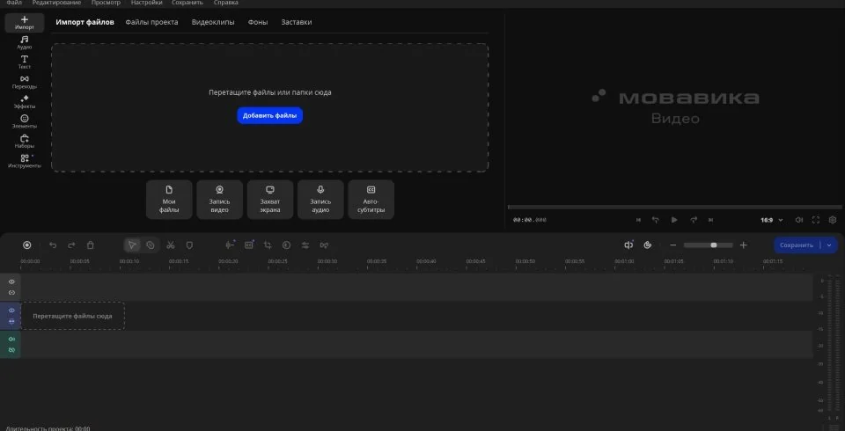Mute the green audio track
Screen dimensions: 845x431
pos(11,339)
